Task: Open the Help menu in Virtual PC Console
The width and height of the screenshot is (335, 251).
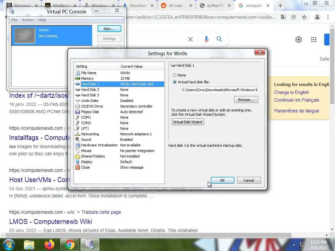Action: coord(42,20)
